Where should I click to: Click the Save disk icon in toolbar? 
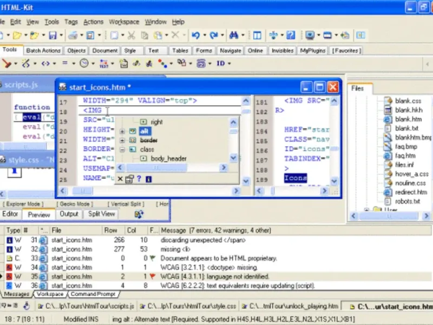(x=53, y=35)
